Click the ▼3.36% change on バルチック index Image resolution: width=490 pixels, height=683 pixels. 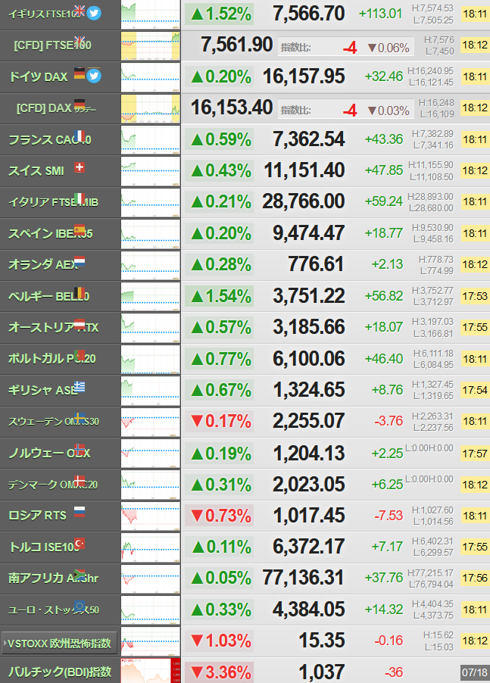point(221,672)
